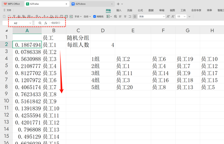Screen dimensions: 224x144
Task: Click the align right icon
Action: 130,16
